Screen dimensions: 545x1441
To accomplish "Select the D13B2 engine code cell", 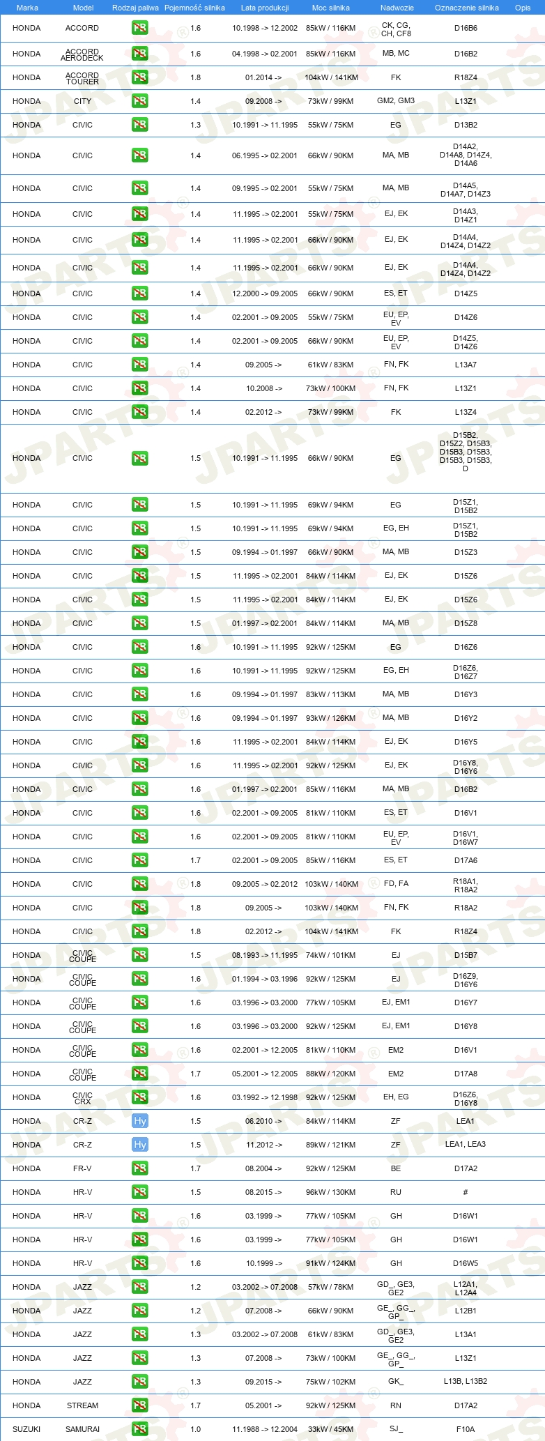I will 466,125.
